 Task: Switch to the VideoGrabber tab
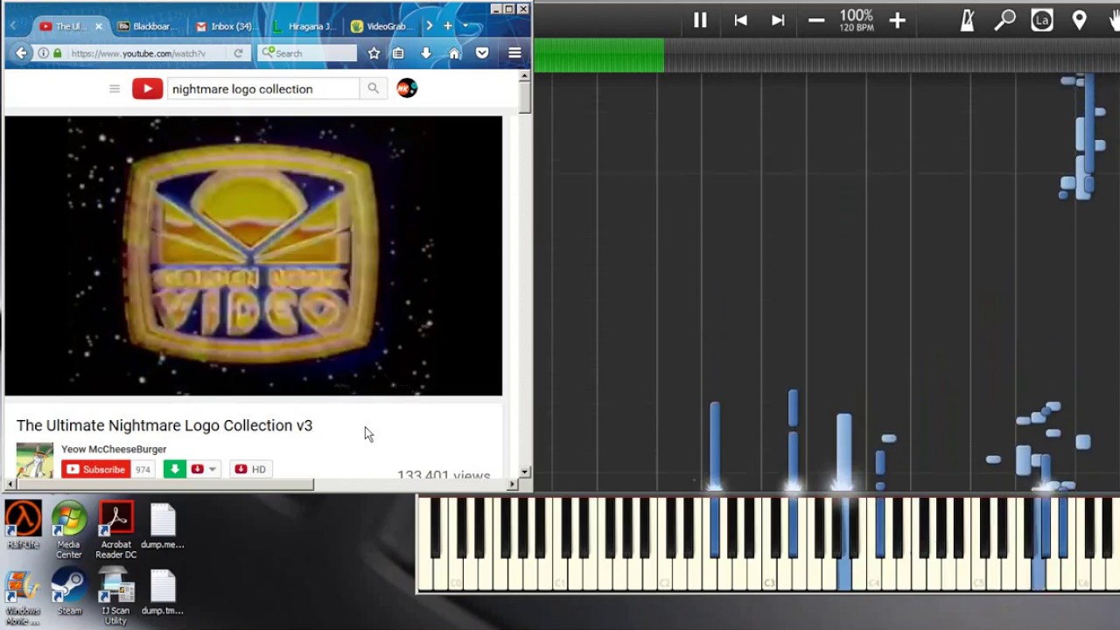click(x=381, y=26)
